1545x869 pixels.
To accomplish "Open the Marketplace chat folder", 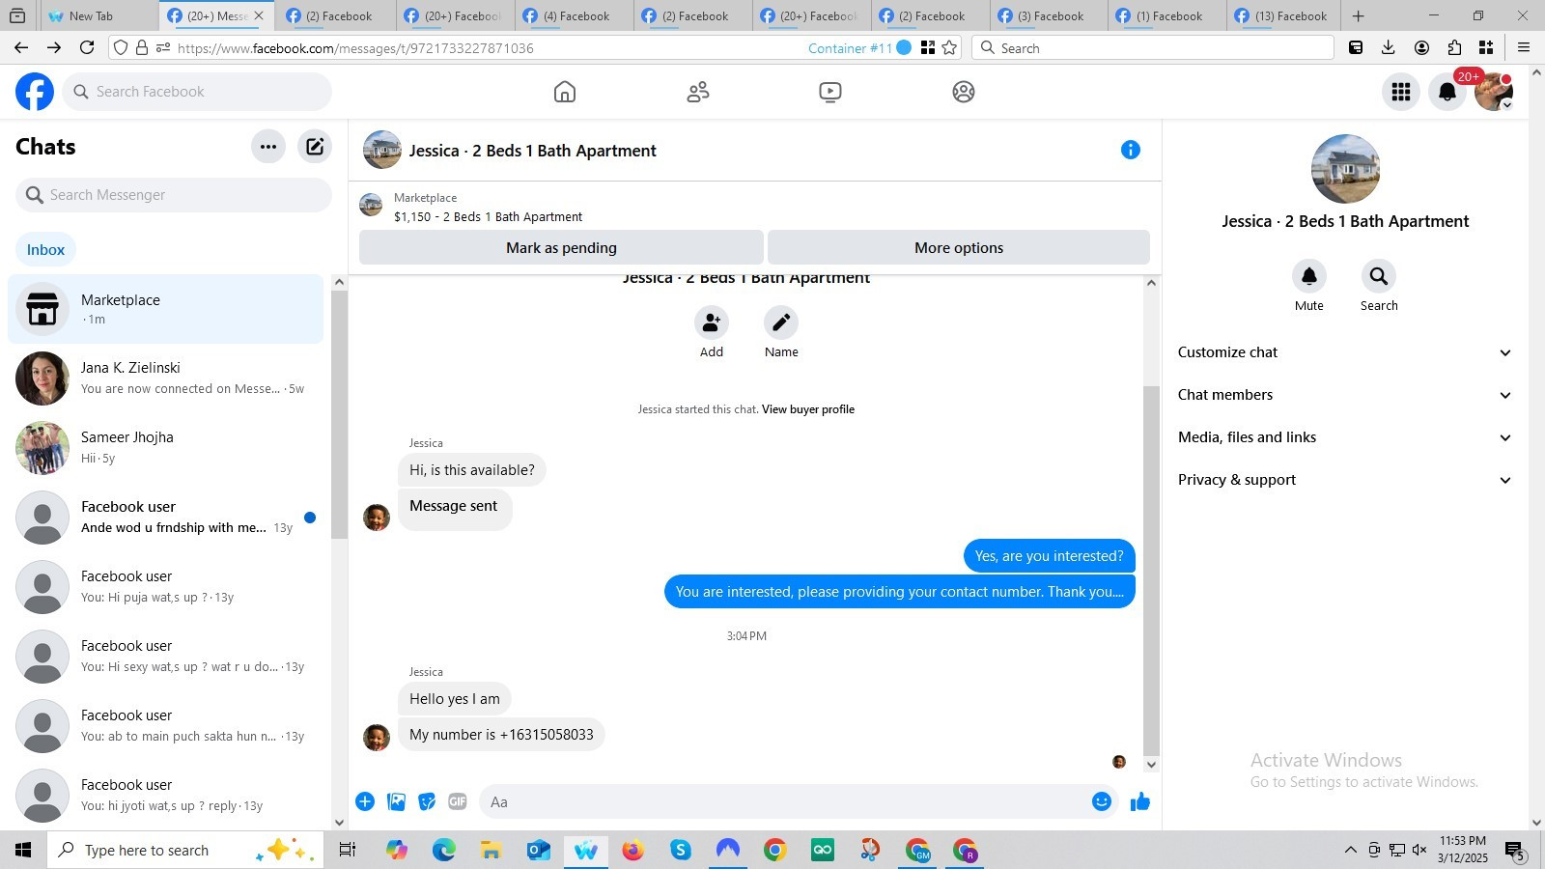I will point(165,309).
